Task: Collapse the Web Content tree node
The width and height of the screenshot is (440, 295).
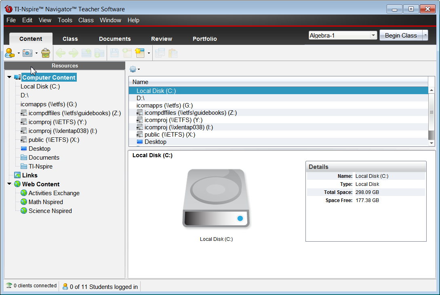Action: coord(10,184)
